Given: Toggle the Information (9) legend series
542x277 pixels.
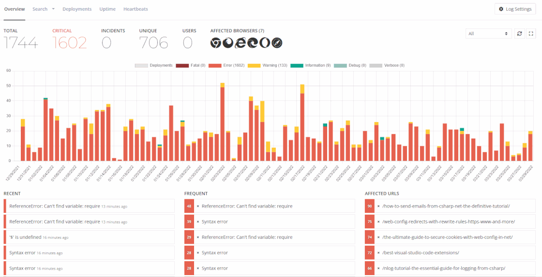Looking at the screenshot, I should pos(310,65).
